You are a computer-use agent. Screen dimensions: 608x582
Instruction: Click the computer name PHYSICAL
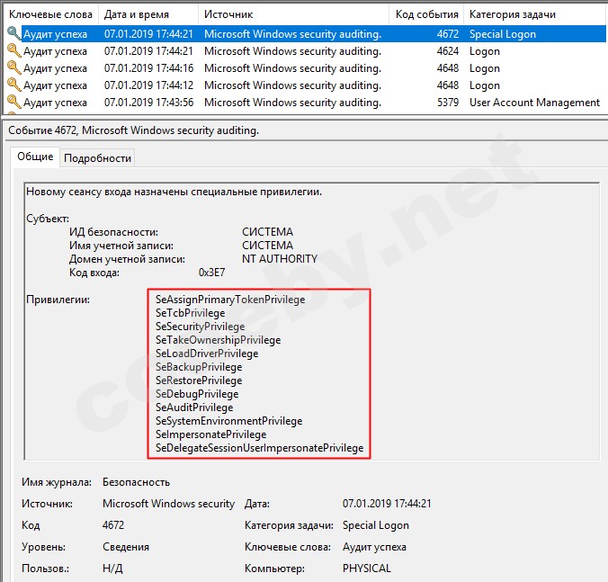pyautogui.click(x=366, y=569)
